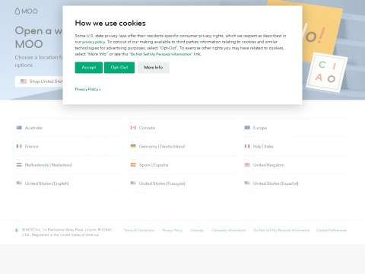Click the green MOO drop icon in the footer
The image size is (365, 274).
(x=17, y=230)
